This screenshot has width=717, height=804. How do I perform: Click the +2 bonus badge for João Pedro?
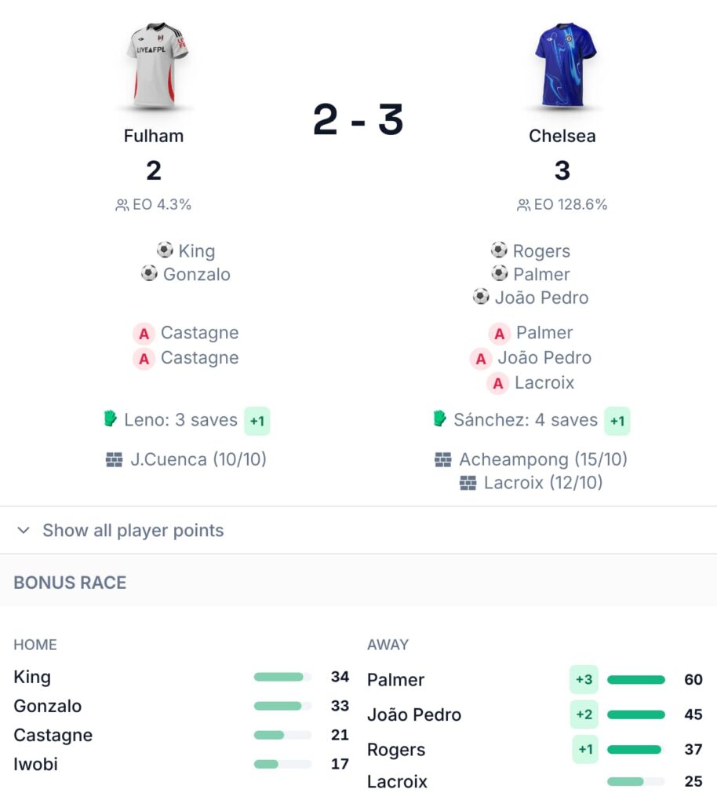click(584, 714)
